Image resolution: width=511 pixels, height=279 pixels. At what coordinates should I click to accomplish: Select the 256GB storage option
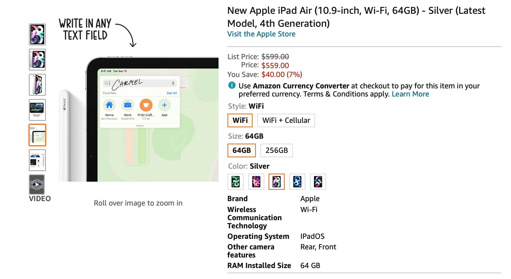pos(277,150)
